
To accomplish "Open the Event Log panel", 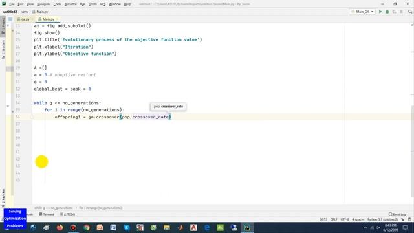I will 397,214.
